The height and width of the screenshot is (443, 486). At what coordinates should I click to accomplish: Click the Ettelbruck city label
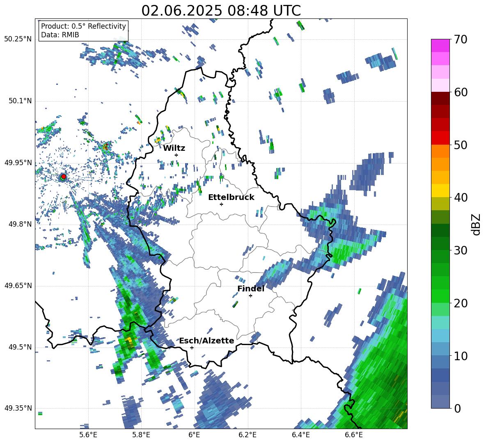point(231,198)
